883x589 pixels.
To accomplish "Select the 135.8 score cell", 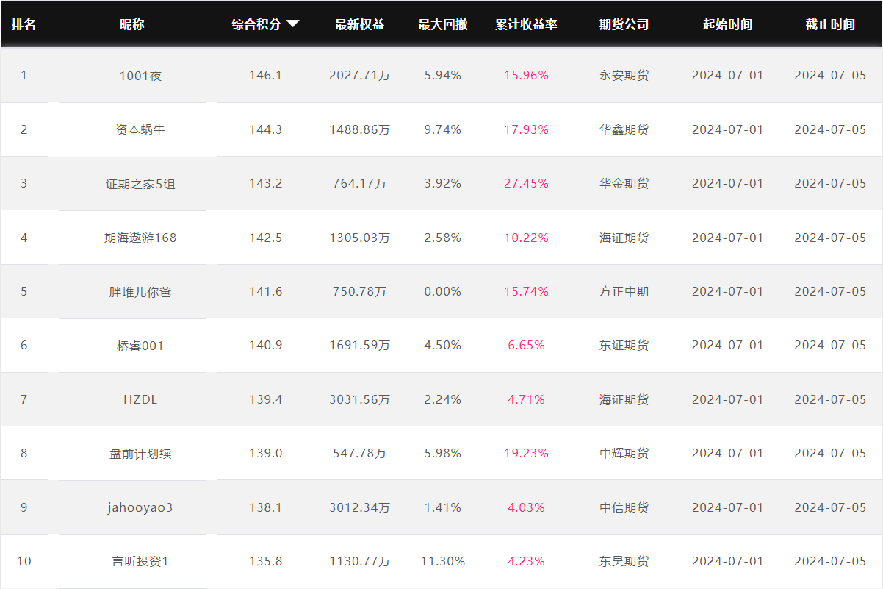I will pyautogui.click(x=265, y=561).
